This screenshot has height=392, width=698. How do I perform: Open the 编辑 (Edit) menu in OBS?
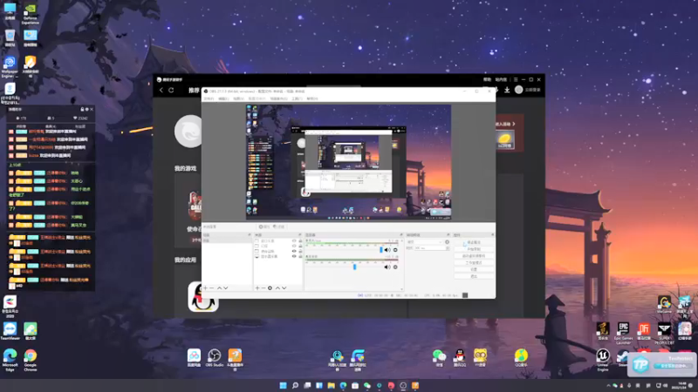click(224, 98)
